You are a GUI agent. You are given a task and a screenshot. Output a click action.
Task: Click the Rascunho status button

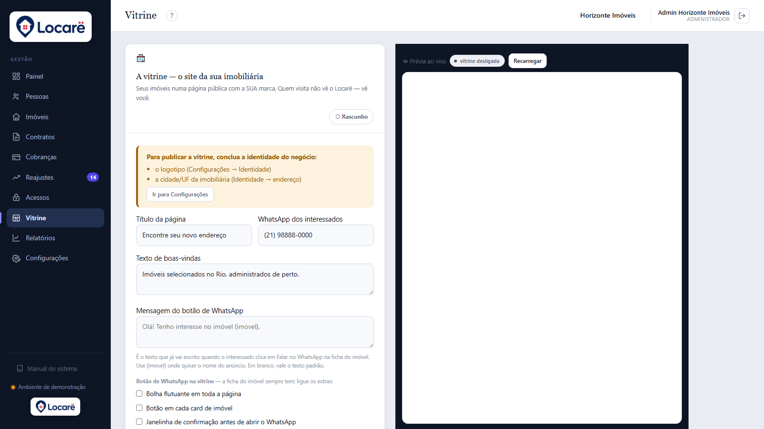point(351,117)
